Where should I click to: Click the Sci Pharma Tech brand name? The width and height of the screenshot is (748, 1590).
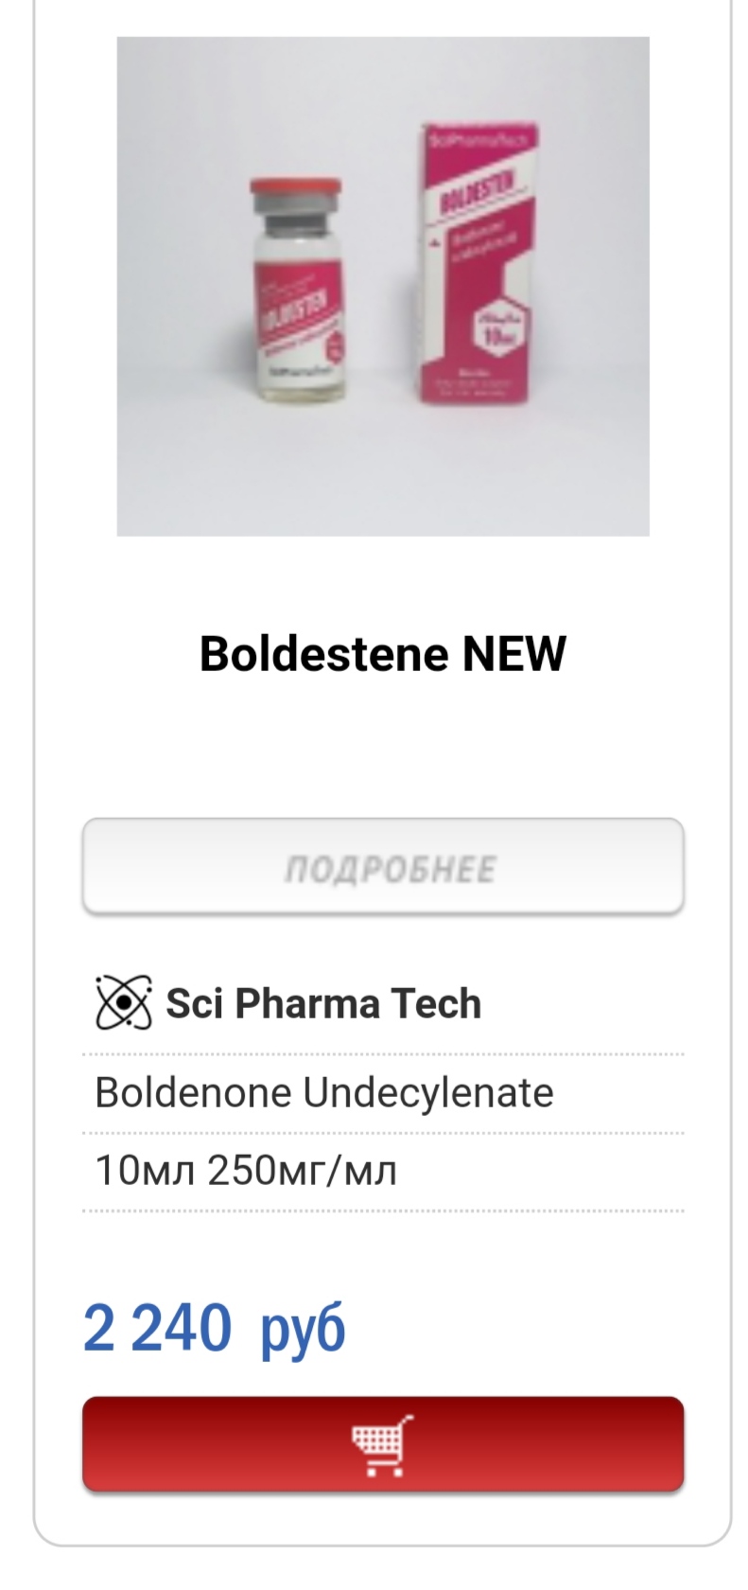coord(323,1003)
